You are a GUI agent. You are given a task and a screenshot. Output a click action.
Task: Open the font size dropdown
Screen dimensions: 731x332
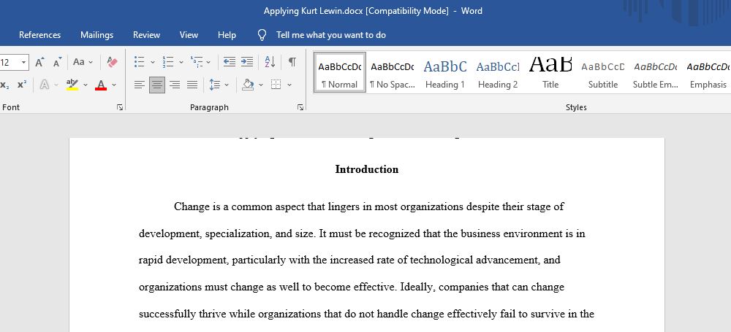(x=24, y=62)
